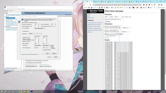Viewport: 166px width, 93px height.
Task: Select default color settings radio button
Action: pyautogui.click(x=26, y=61)
